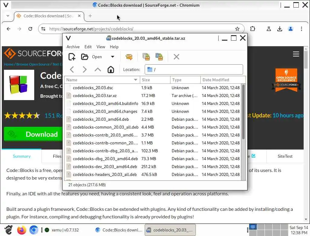Open SourceForge hamburger menu
The width and height of the screenshot is (310, 236).
pyautogui.click(x=296, y=54)
